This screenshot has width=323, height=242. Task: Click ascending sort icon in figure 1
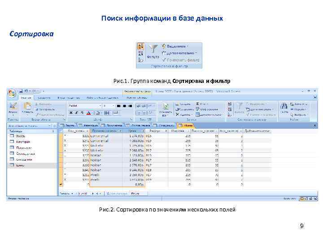pos(140,46)
